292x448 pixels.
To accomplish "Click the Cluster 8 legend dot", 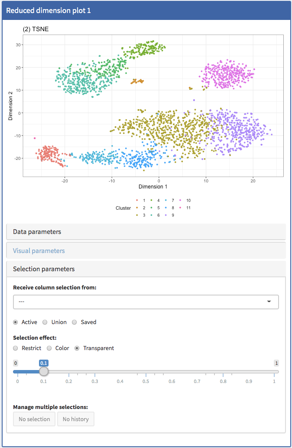I will coord(165,208).
